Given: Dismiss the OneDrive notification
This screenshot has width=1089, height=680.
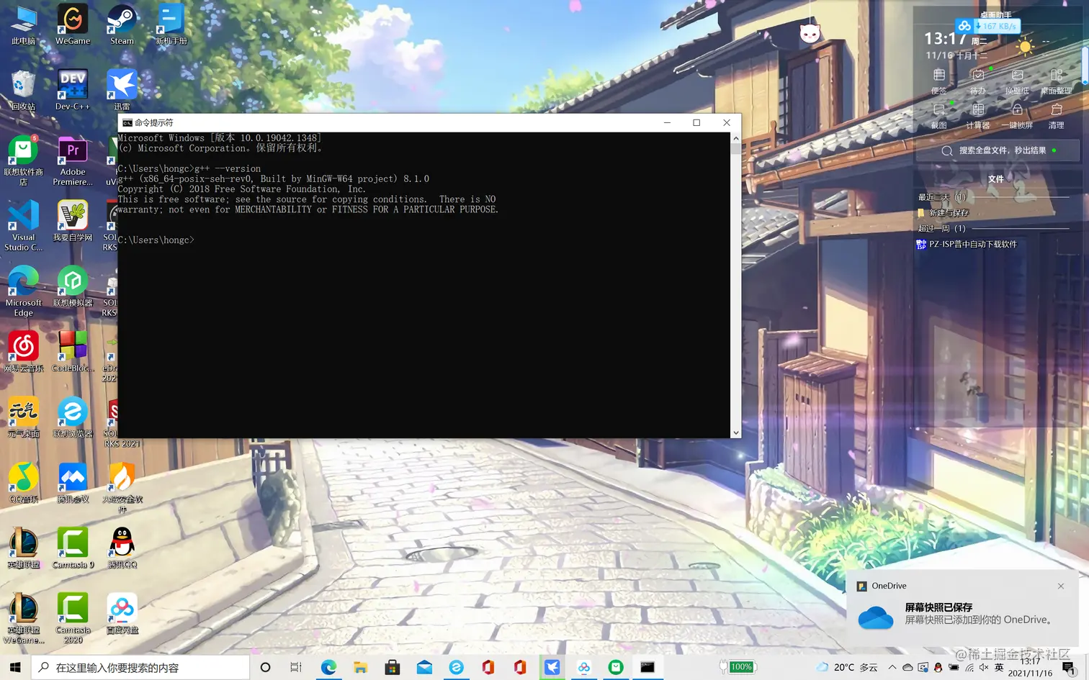Looking at the screenshot, I should coord(1061,586).
